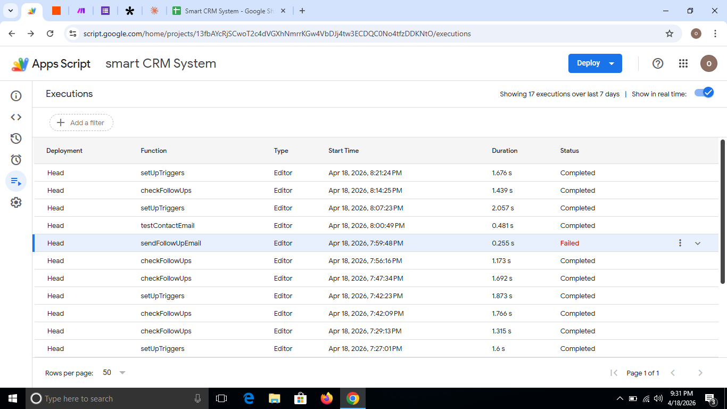Open a new browser tab
Viewport: 727px width, 409px height.
coord(302,11)
